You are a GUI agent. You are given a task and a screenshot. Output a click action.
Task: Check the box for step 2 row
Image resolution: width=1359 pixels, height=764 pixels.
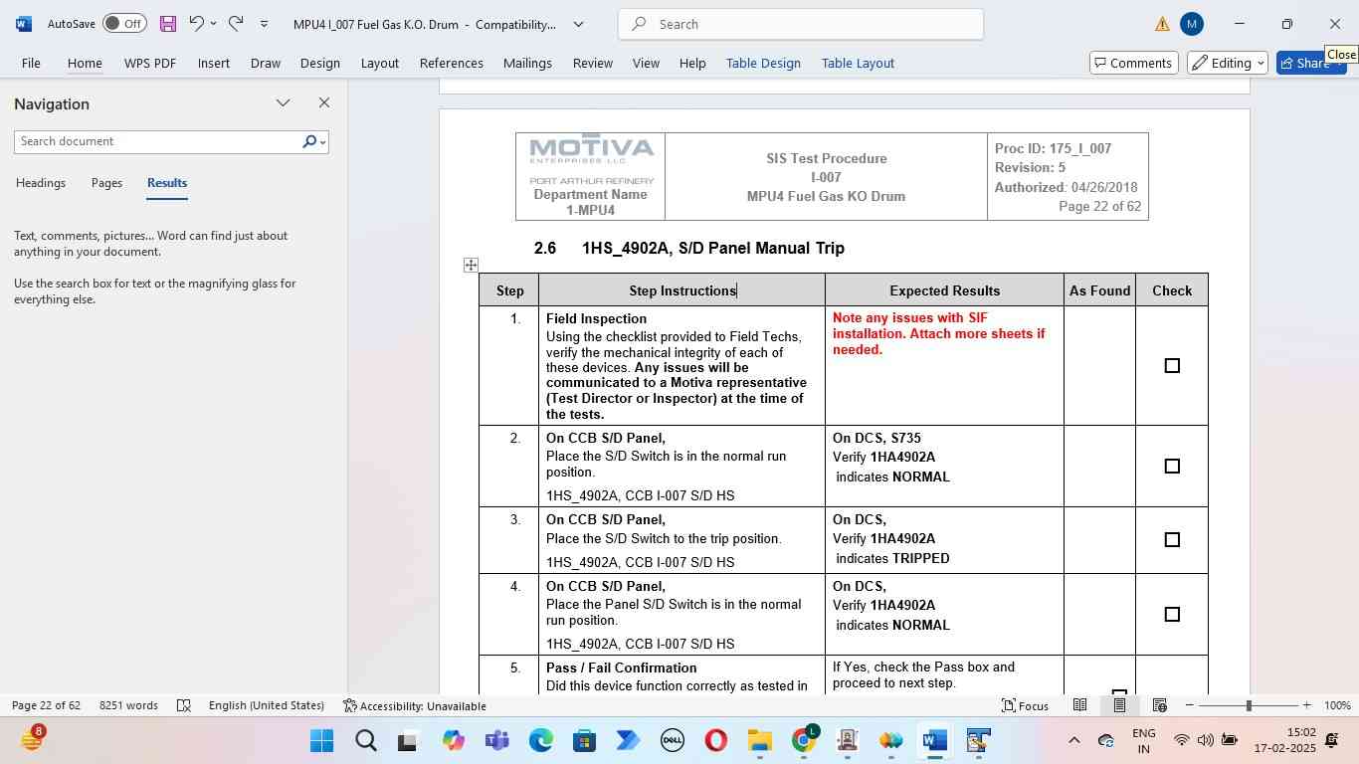[1172, 466]
